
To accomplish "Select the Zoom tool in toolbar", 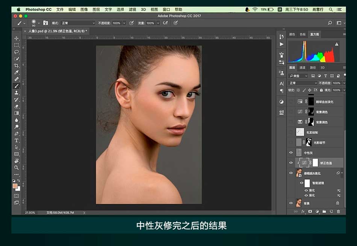I will click(17, 167).
